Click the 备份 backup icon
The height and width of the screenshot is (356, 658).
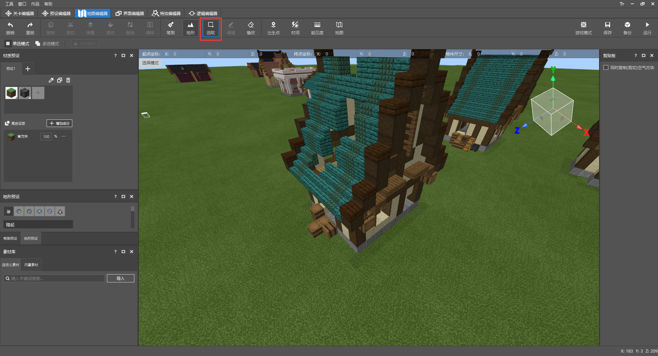pos(627,28)
